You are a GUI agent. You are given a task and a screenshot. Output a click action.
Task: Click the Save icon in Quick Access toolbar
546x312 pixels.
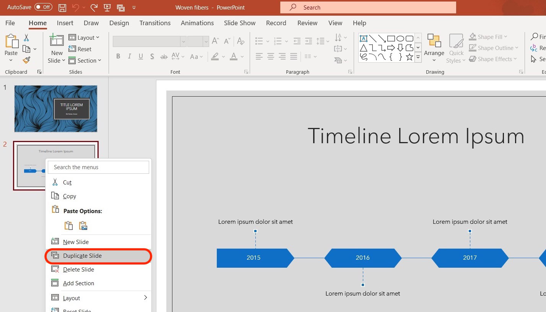click(x=62, y=7)
